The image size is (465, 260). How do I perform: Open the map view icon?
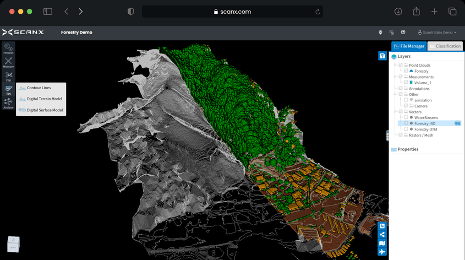point(382,243)
